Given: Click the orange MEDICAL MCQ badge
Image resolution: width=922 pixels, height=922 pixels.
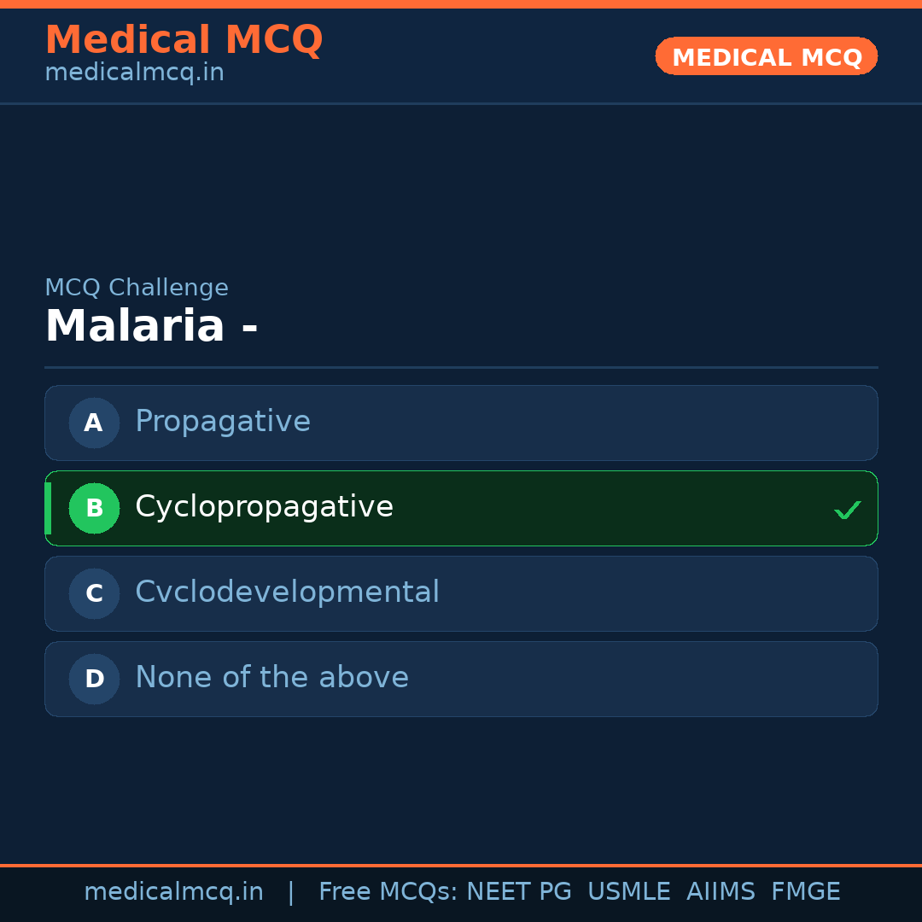Looking at the screenshot, I should click(766, 55).
